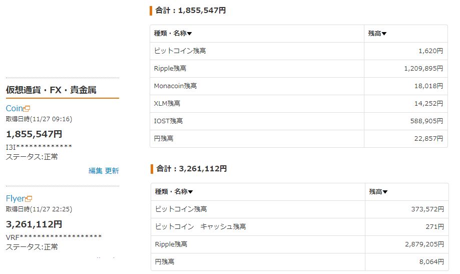This screenshot has width=460, height=274.
Task: Sort the 3,261,112円 table by 残高
Action: coord(378,192)
